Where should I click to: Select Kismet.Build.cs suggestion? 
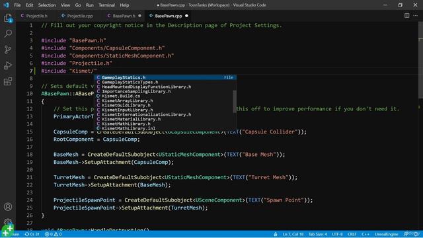(x=163, y=96)
